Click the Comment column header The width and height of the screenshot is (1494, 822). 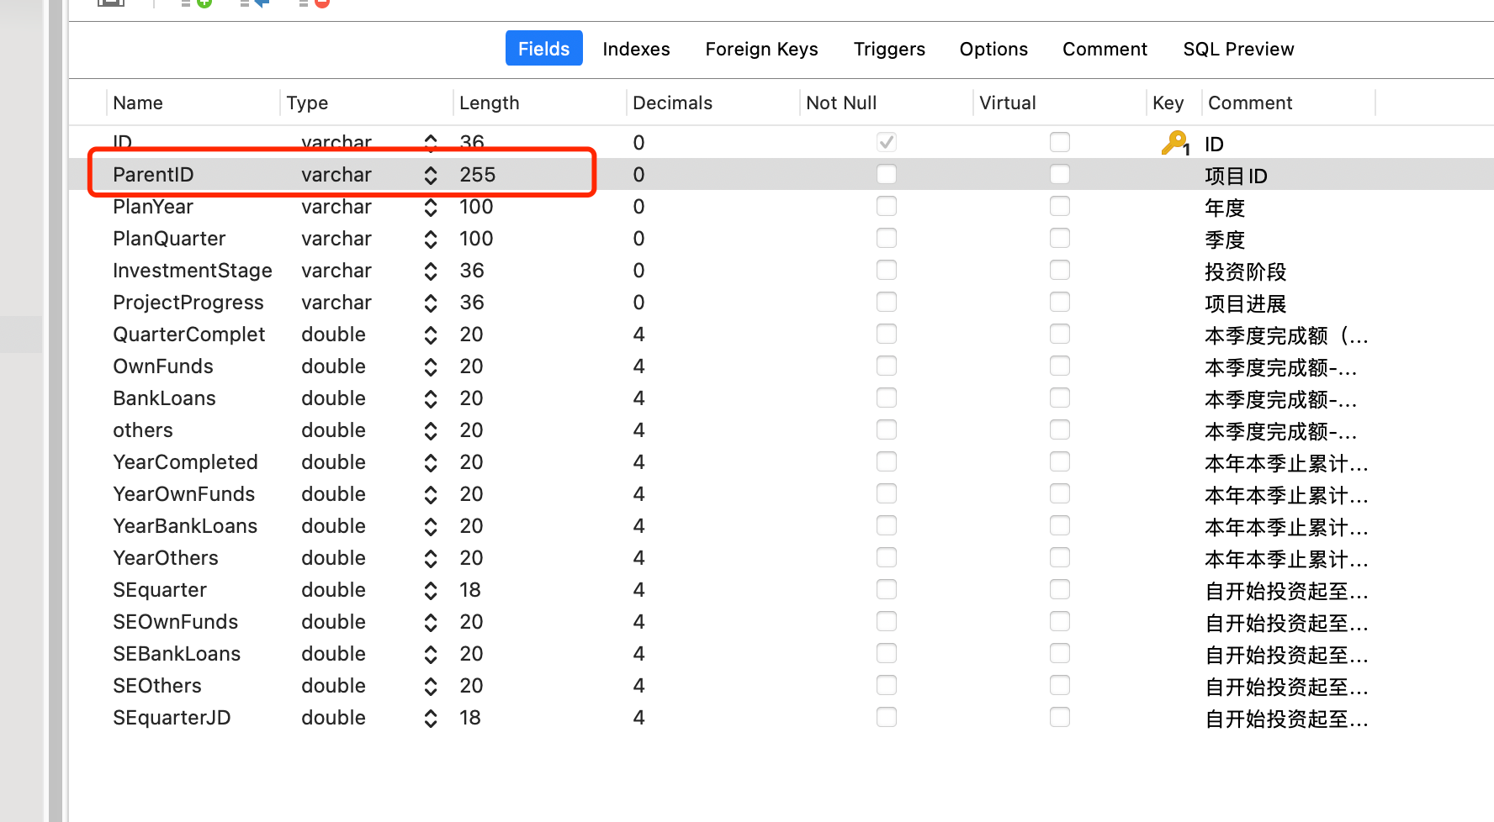[1249, 103]
